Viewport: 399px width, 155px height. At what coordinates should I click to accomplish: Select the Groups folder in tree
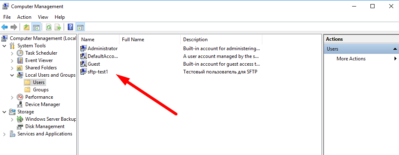pos(41,90)
